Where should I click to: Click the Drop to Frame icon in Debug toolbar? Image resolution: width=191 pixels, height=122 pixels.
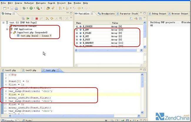tap(61, 18)
